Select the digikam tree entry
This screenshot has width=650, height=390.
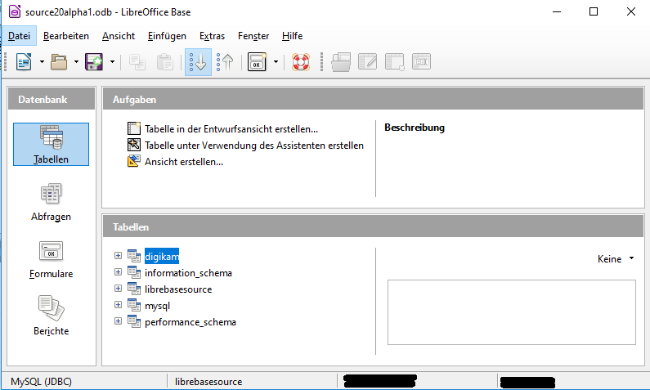162,257
